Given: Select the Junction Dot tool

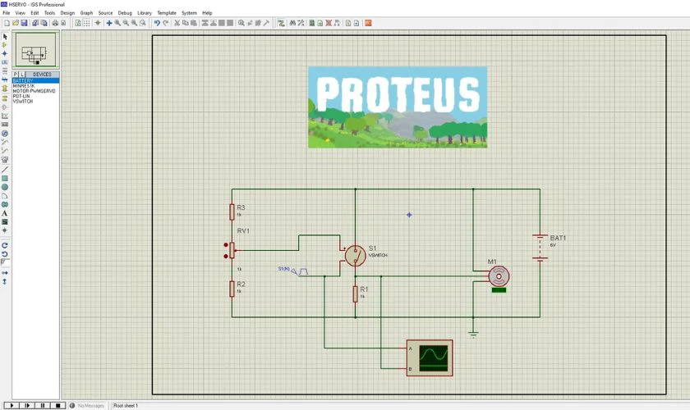Looking at the screenshot, I should 5,53.
